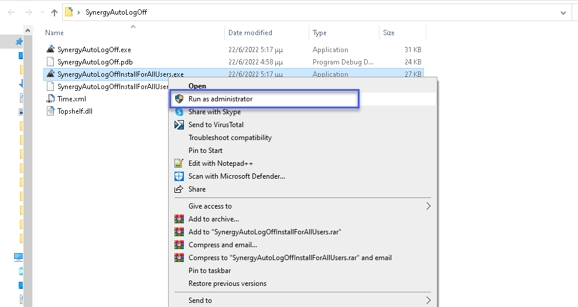Image resolution: width=578 pixels, height=307 pixels.
Task: Choose the Share menu entry
Action: point(197,189)
